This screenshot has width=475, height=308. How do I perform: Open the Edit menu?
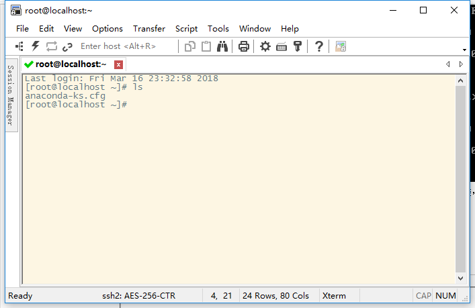pos(46,28)
